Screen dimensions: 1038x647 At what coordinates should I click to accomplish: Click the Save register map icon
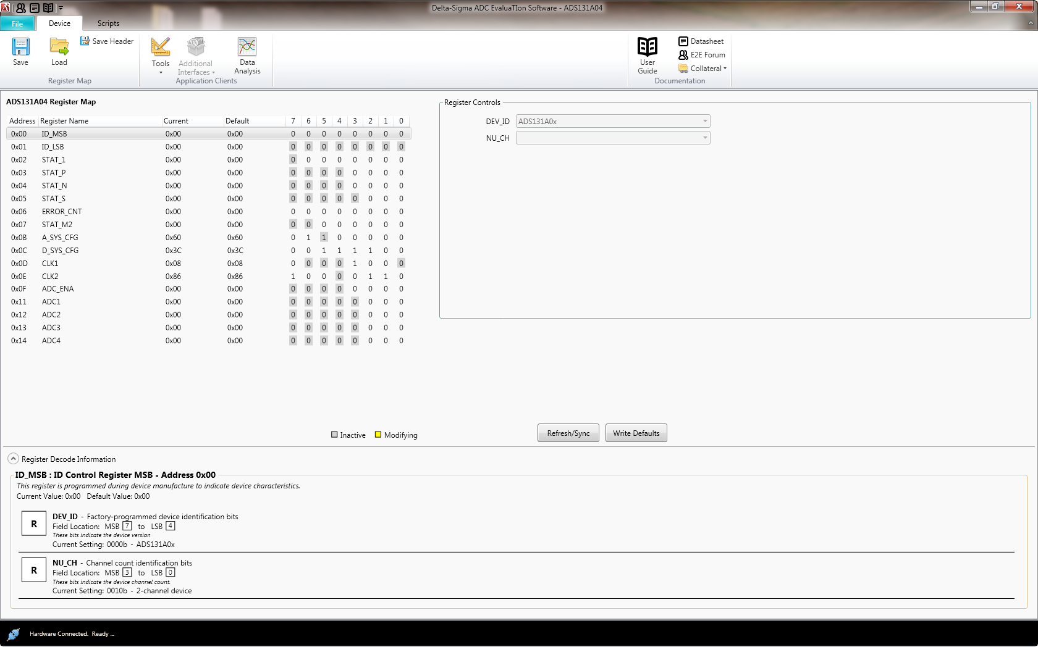[x=20, y=48]
